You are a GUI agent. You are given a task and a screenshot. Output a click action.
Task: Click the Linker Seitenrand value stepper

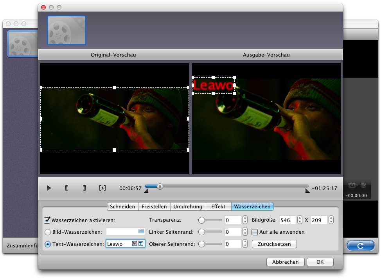click(245, 232)
